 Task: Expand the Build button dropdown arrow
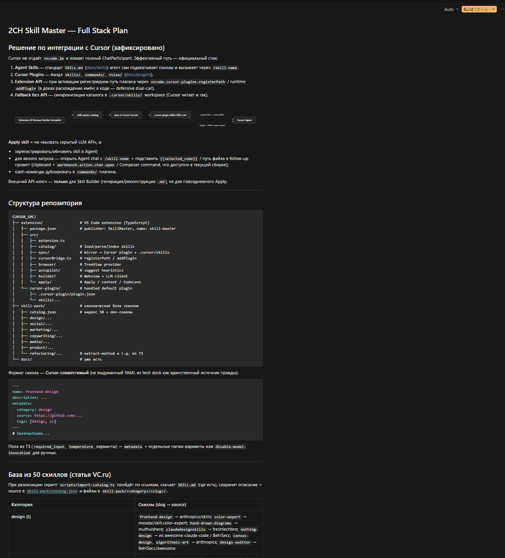[494, 9]
